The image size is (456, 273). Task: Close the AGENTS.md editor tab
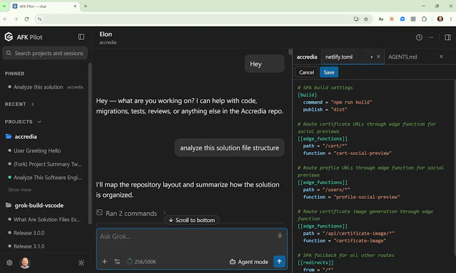tap(441, 56)
